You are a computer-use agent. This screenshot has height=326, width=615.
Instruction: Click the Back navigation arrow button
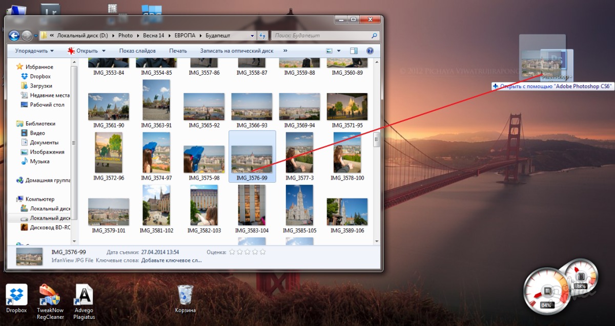tap(14, 36)
